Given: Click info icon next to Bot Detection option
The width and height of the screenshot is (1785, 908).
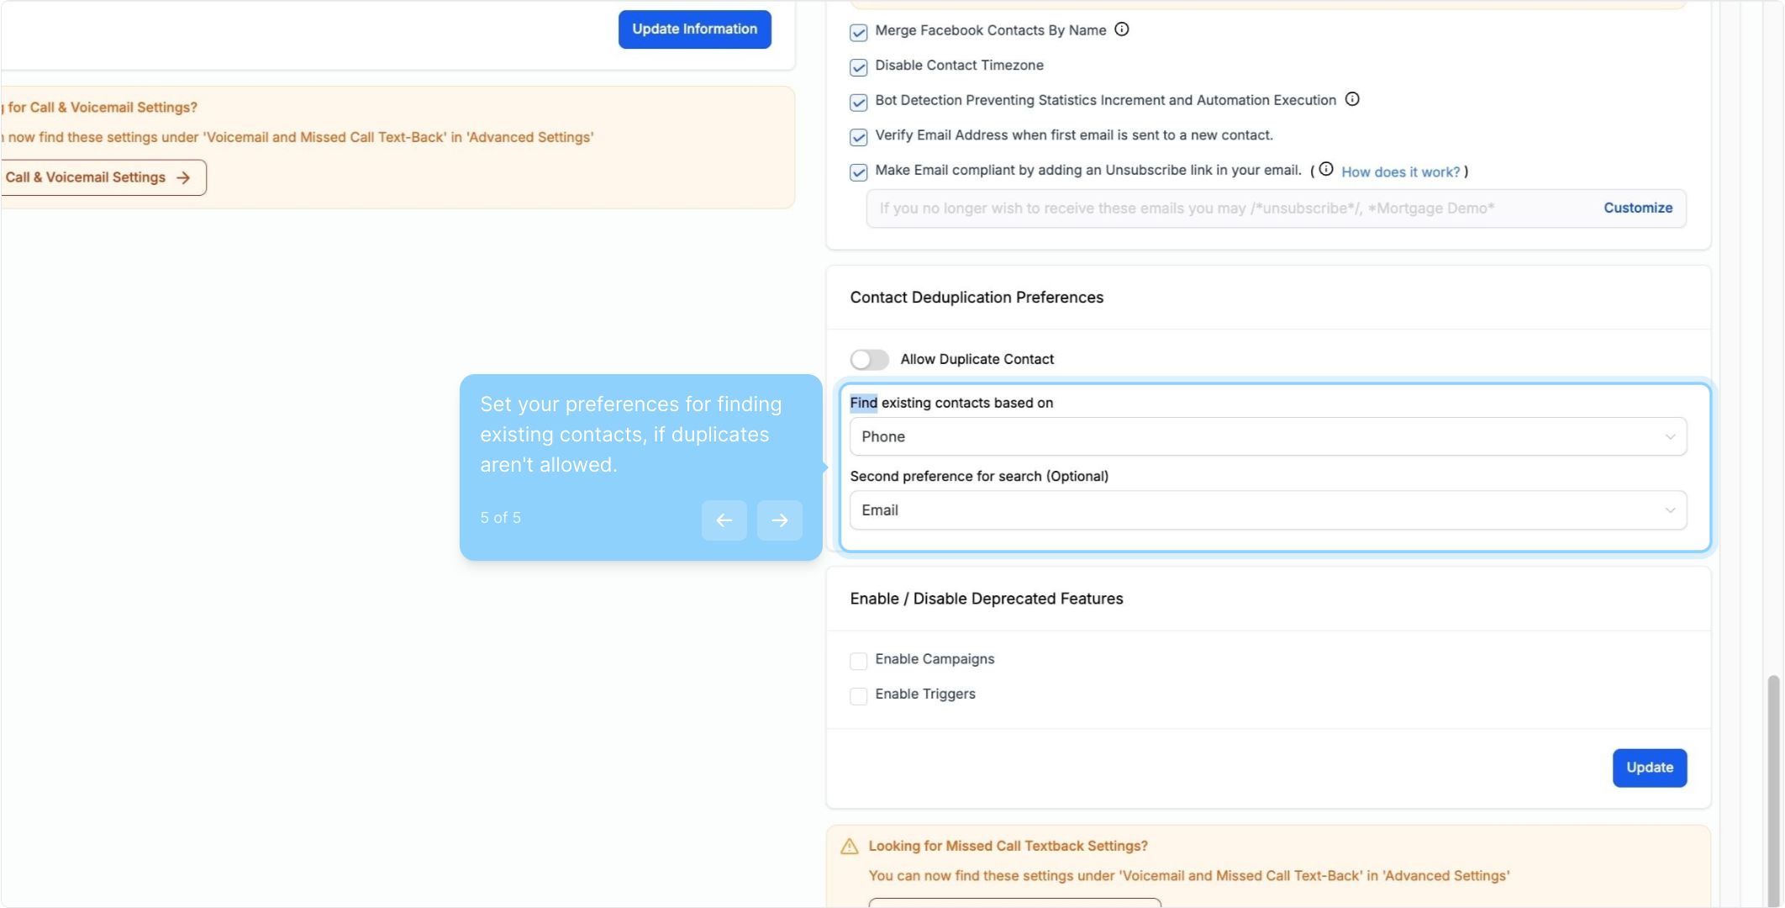Looking at the screenshot, I should pyautogui.click(x=1352, y=99).
